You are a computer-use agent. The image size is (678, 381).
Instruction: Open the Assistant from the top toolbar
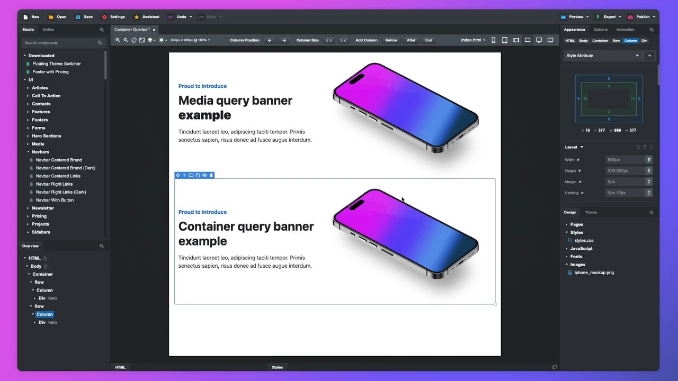click(x=147, y=16)
